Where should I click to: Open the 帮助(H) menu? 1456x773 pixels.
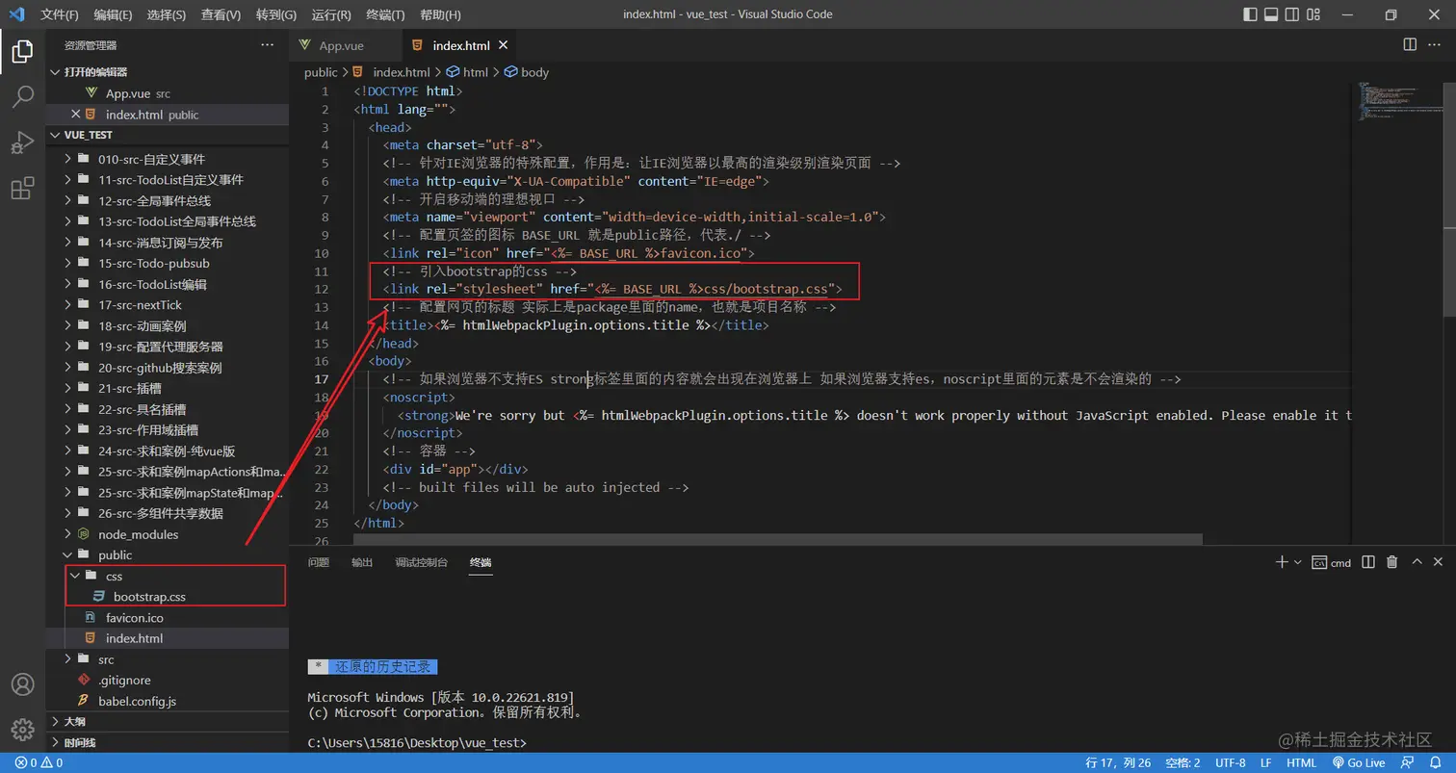click(441, 14)
